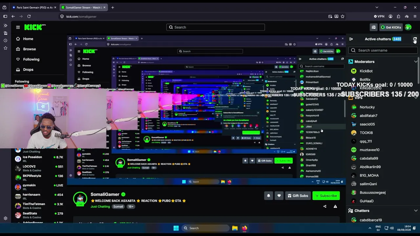
Task: Open the Kick hamburger menu
Action: pyautogui.click(x=18, y=27)
